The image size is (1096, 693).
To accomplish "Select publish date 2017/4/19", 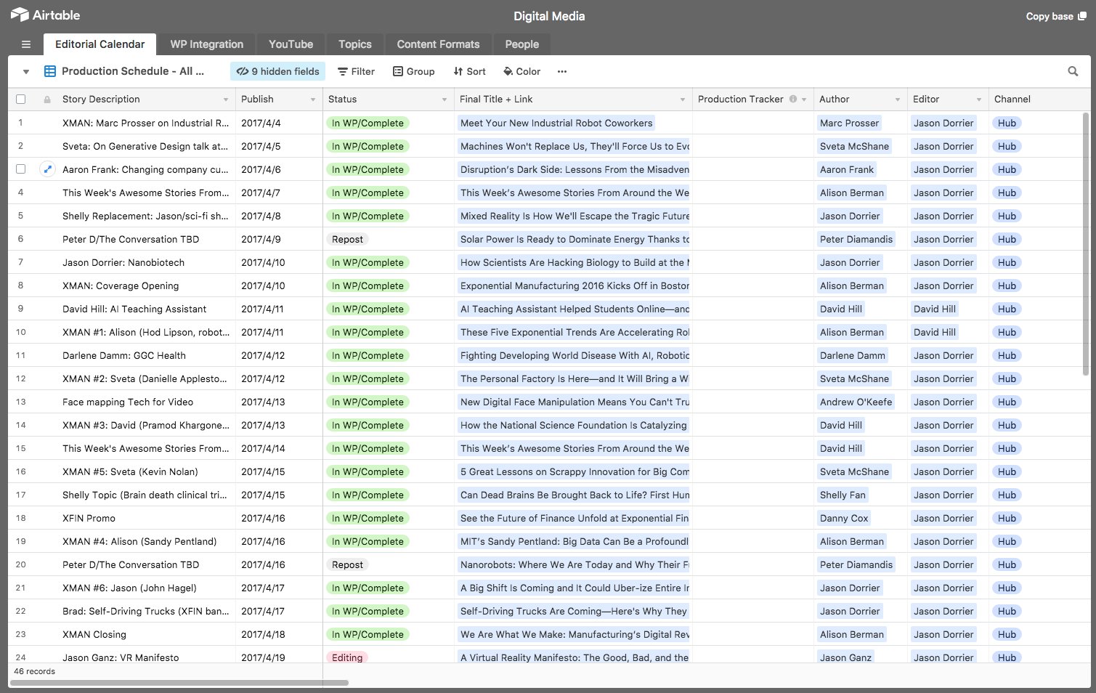I will pyautogui.click(x=280, y=657).
